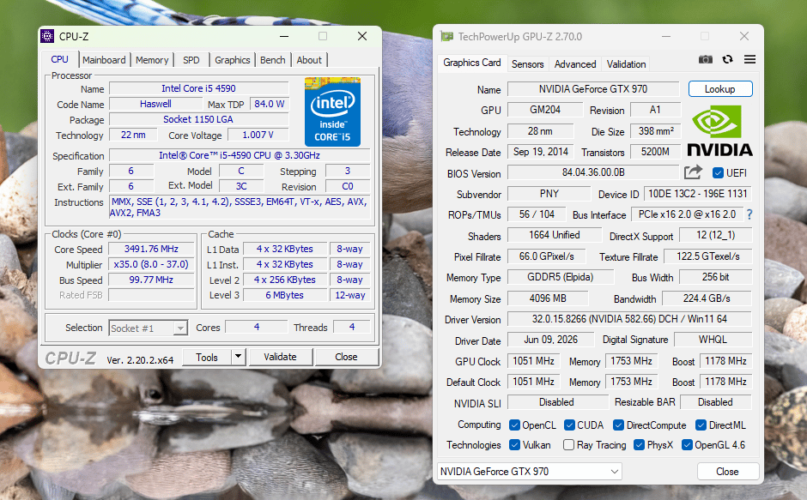This screenshot has width=807, height=500.
Task: Click the Bandwidth value 224.4 GB/s
Action: 707,298
